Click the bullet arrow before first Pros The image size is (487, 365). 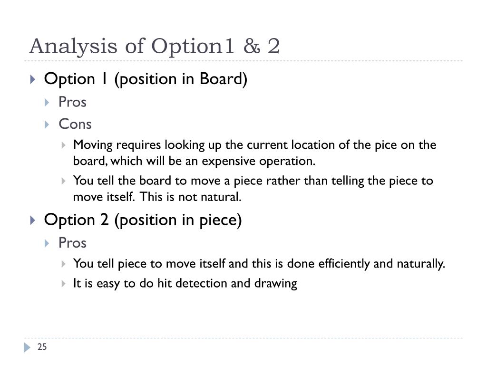pyautogui.click(x=47, y=103)
